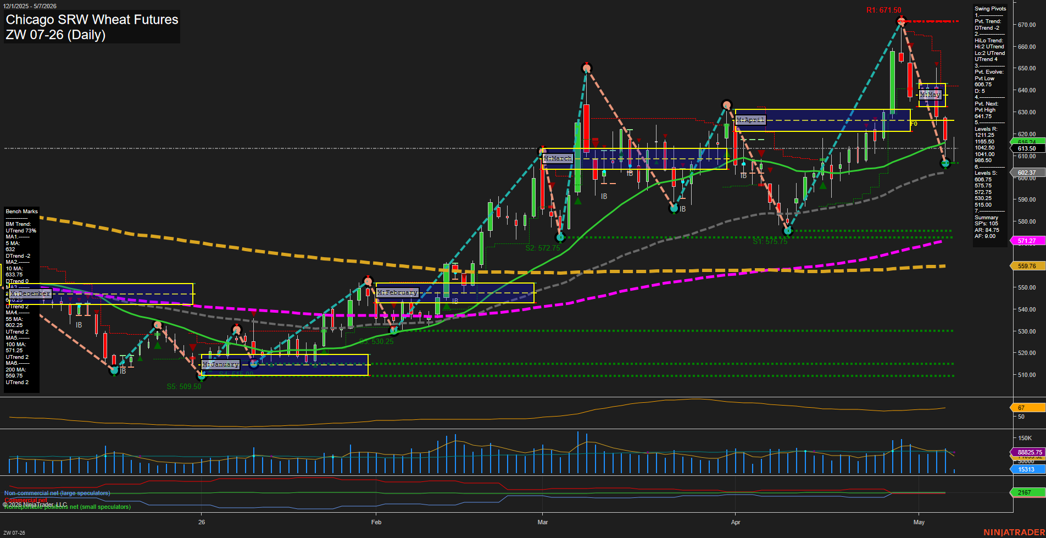Viewport: 1046px width, 538px height.
Task: Click the swing pivot circle at R1 high
Action: tap(901, 21)
